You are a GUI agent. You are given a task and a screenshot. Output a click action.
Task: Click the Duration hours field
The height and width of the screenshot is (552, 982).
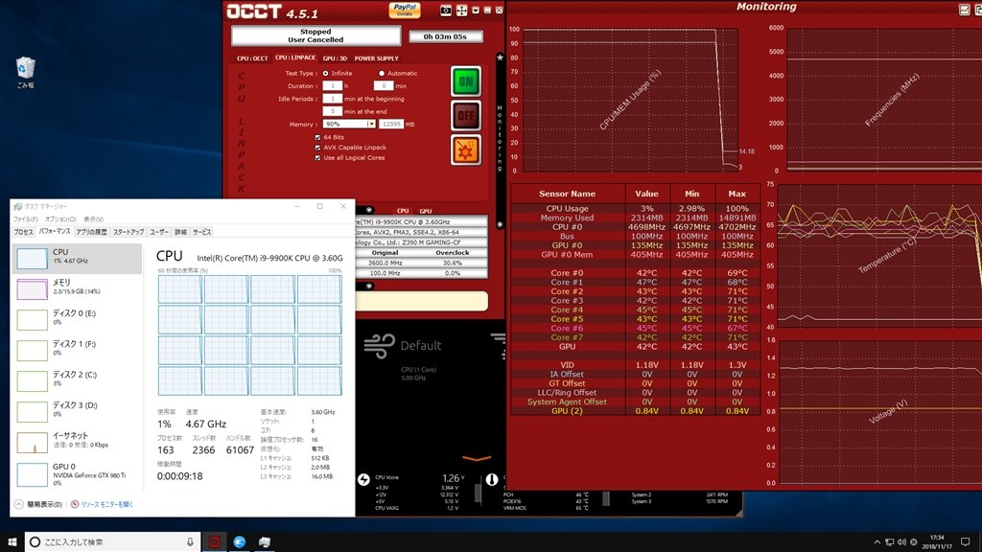pyautogui.click(x=332, y=85)
